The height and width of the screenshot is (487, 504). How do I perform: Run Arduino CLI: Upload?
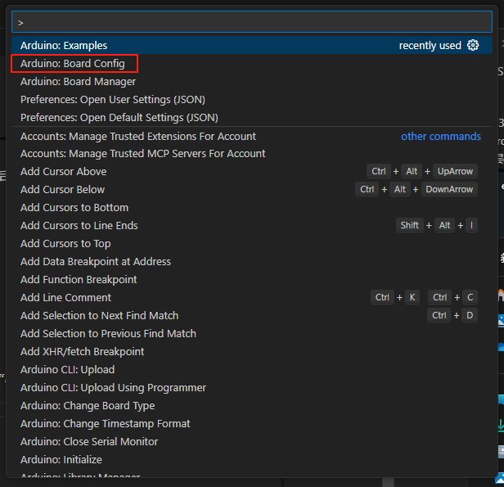pos(252,369)
